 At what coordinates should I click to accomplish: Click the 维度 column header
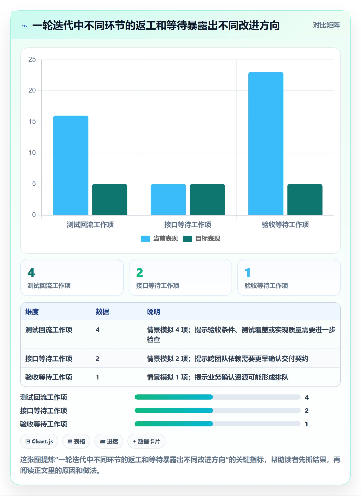[32, 312]
